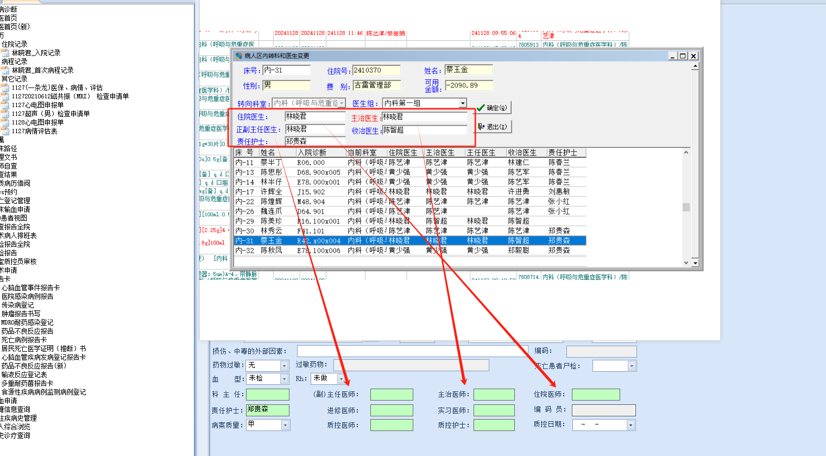Click the 收治医生 input in the dialog
The image size is (826, 456).
pos(424,130)
